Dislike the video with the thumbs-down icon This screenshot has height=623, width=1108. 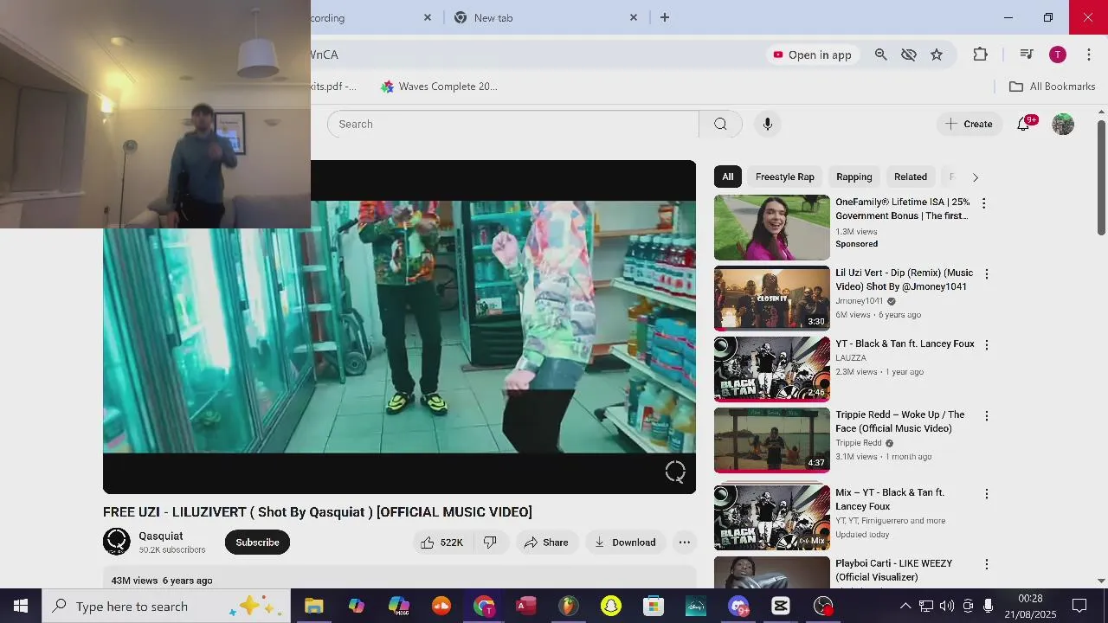click(x=490, y=543)
